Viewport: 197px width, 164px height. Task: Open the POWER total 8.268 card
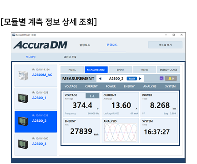pyautogui.click(x=159, y=104)
